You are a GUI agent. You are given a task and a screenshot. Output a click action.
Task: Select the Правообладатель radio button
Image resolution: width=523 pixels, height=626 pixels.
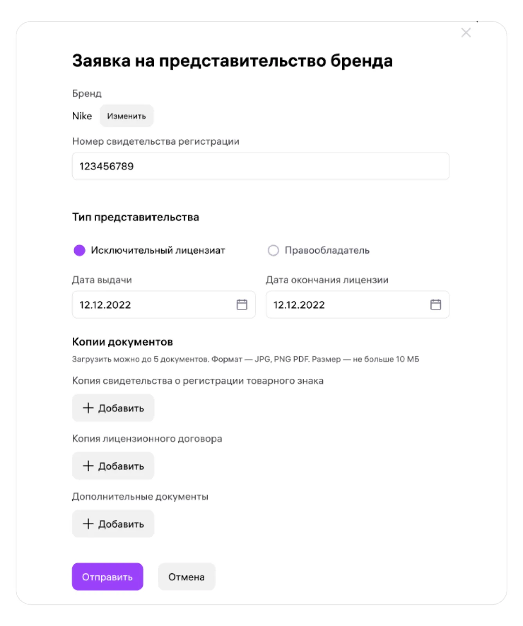click(x=273, y=250)
